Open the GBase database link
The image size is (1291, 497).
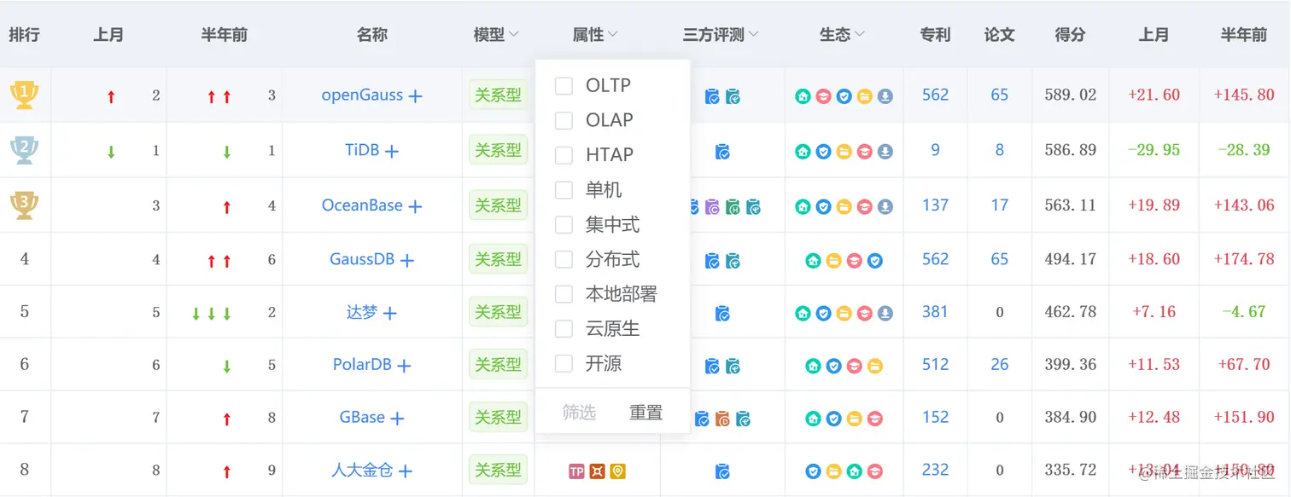click(x=362, y=418)
